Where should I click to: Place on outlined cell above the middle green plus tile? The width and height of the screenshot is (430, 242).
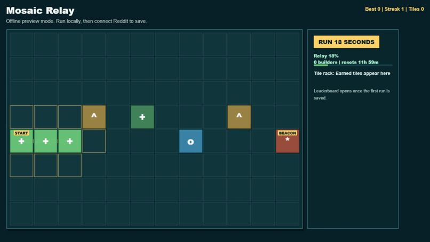click(45, 117)
